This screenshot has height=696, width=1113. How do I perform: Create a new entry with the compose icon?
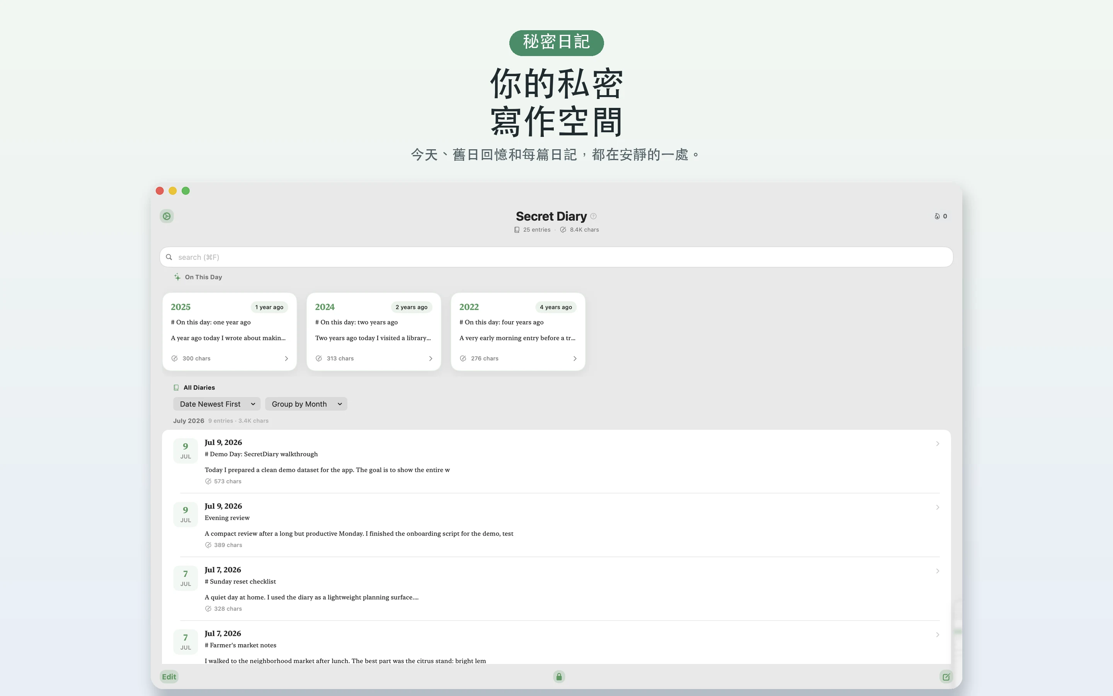coord(946,677)
